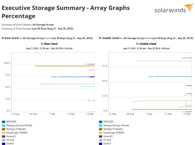Click EqualLogic PS6000 swatch in Raw Used legend

(x=3, y=133)
